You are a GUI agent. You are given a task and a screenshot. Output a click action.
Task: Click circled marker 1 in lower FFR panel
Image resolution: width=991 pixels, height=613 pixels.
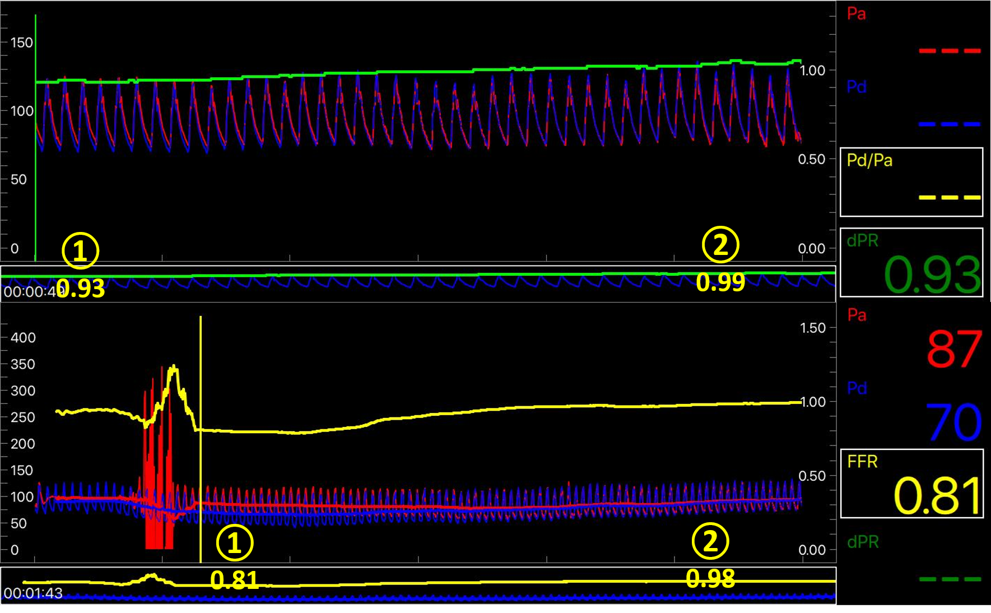235,542
